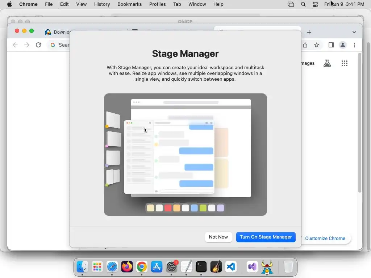The height and width of the screenshot is (278, 371).
Task: Open the History menu
Action: (x=102, y=4)
